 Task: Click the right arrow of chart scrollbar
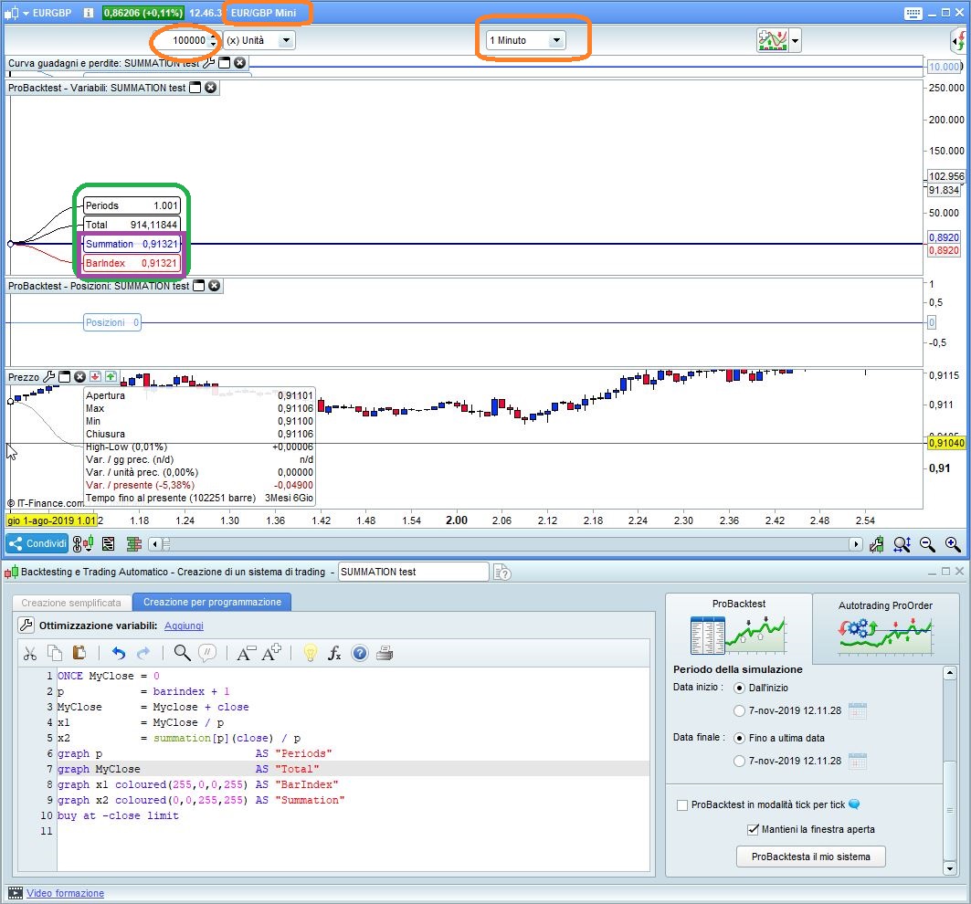856,544
